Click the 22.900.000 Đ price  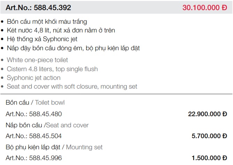tap(208, 114)
